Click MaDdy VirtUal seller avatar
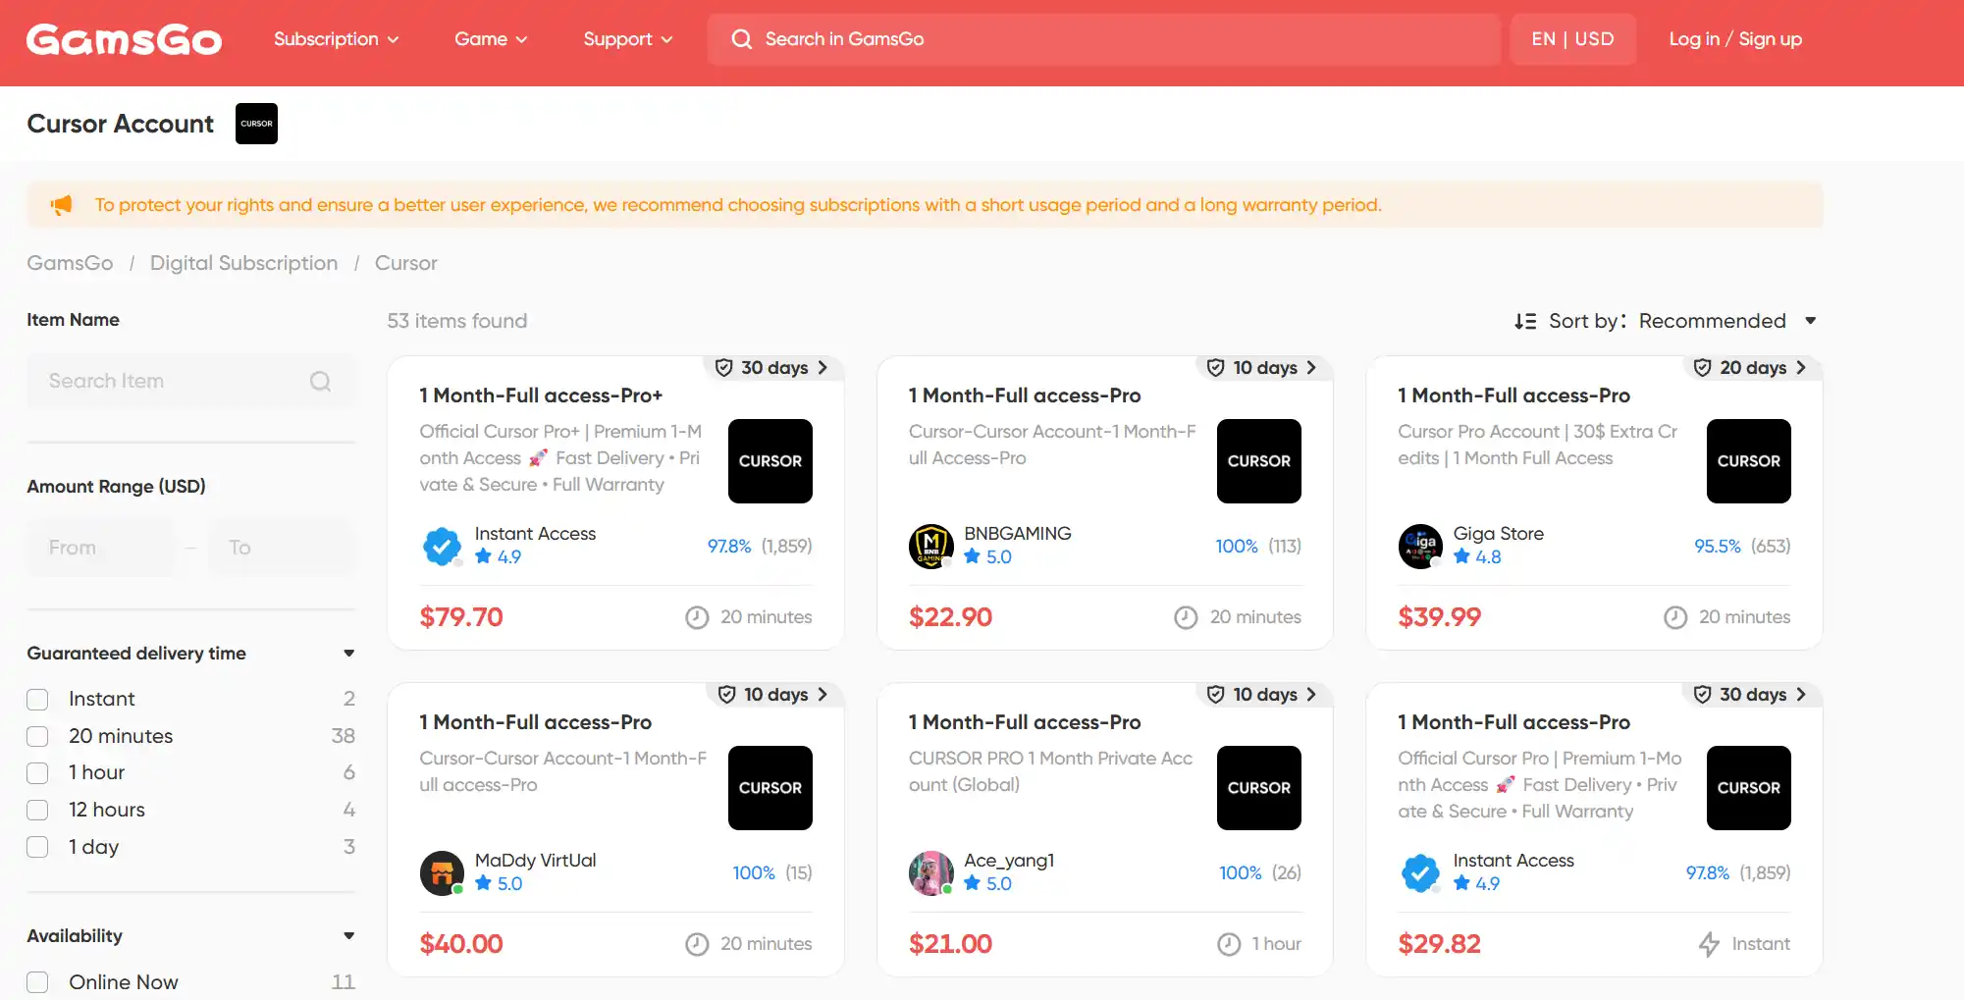The image size is (1964, 1000). [442, 873]
